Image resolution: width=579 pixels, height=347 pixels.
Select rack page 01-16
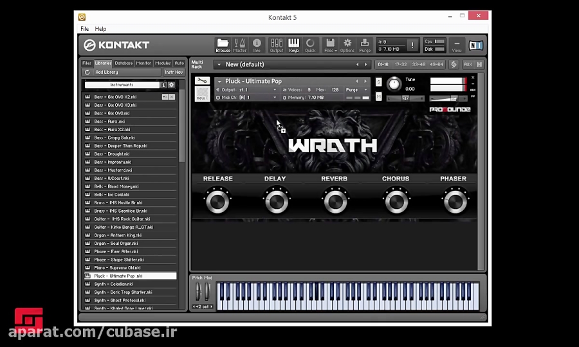pyautogui.click(x=383, y=64)
